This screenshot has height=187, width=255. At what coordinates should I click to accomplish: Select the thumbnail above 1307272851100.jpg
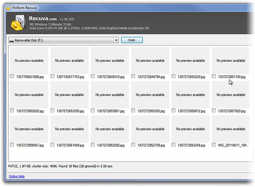(x=231, y=61)
